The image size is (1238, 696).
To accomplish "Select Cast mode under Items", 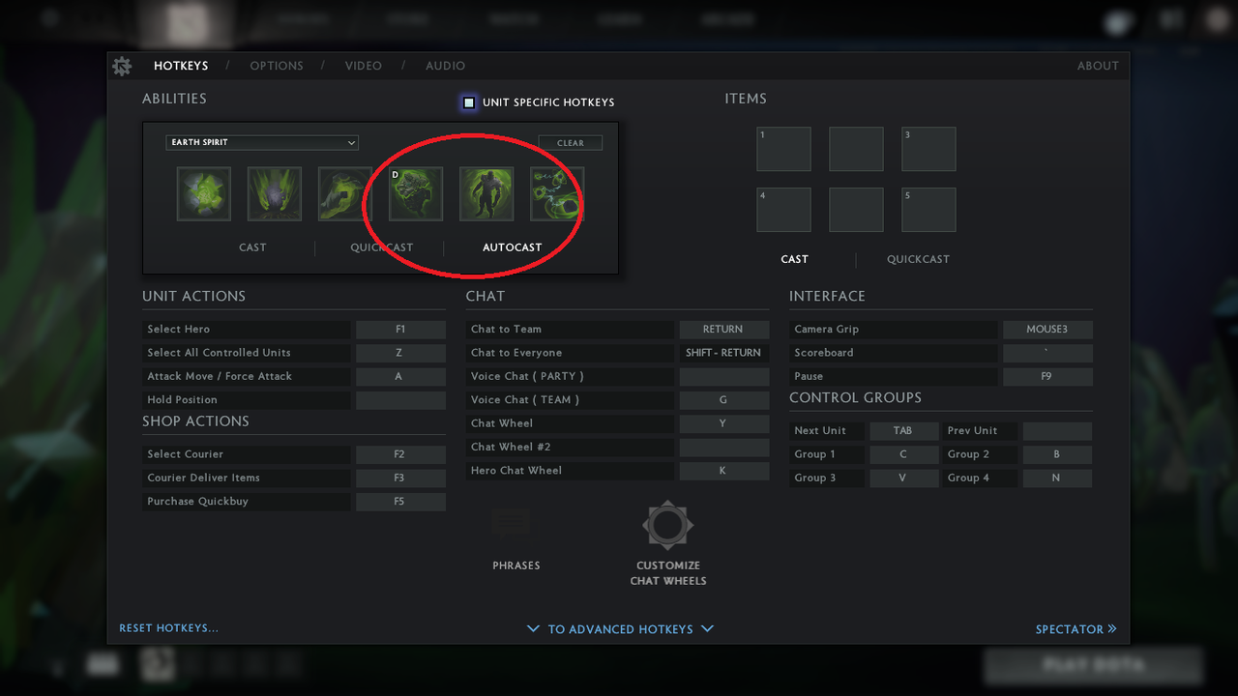I will tap(794, 259).
